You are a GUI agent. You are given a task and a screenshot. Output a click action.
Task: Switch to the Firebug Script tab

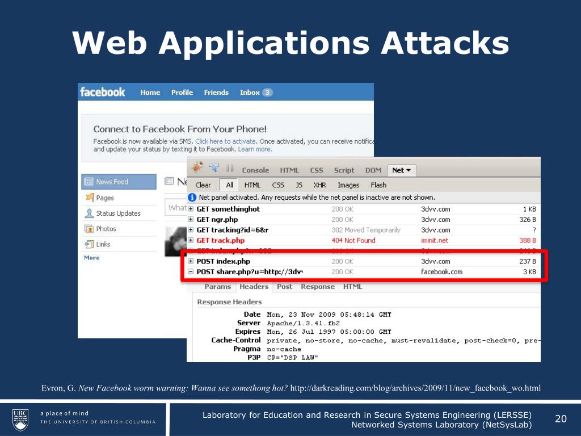[344, 170]
